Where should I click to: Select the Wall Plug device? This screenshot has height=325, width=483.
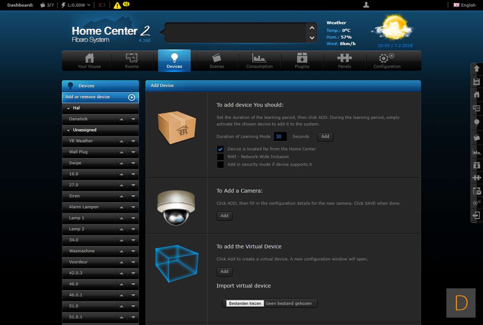coord(78,152)
